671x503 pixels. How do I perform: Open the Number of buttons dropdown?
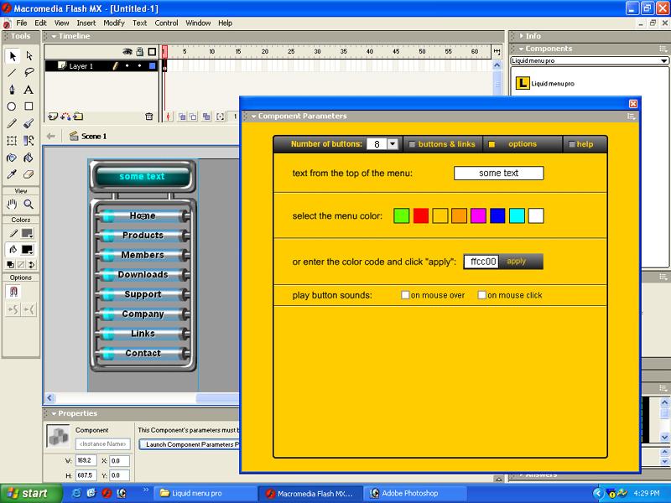coord(393,144)
